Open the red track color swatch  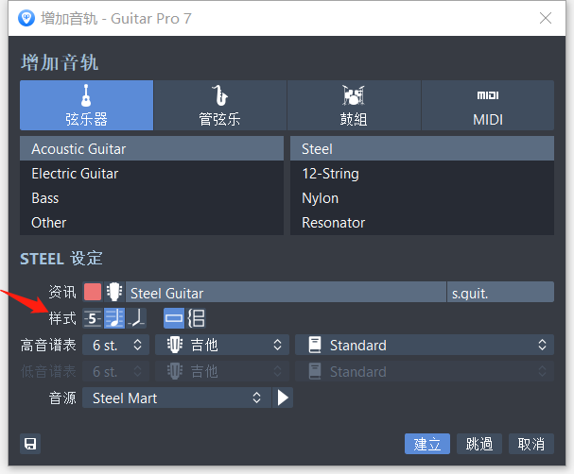point(93,292)
